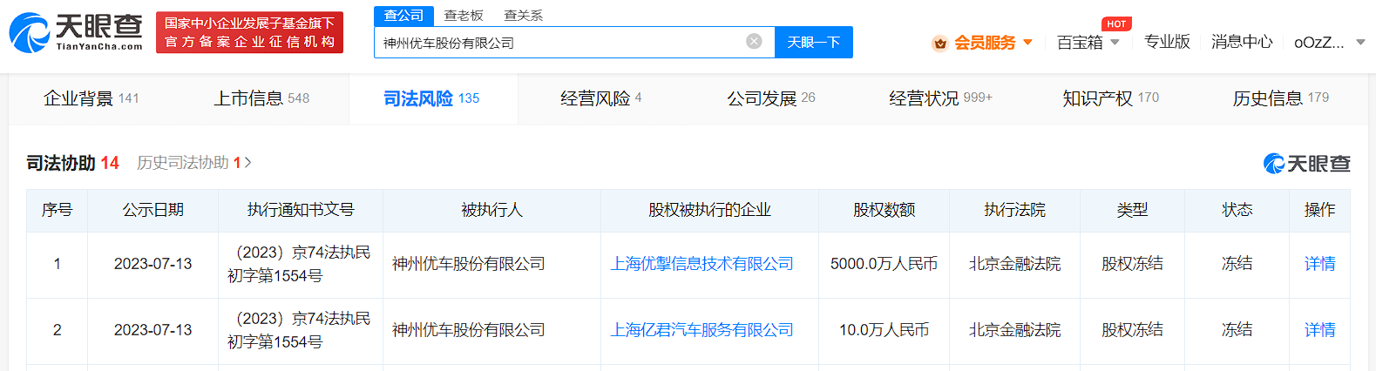Clear the search box with X icon
The height and width of the screenshot is (371, 1376).
click(x=755, y=41)
